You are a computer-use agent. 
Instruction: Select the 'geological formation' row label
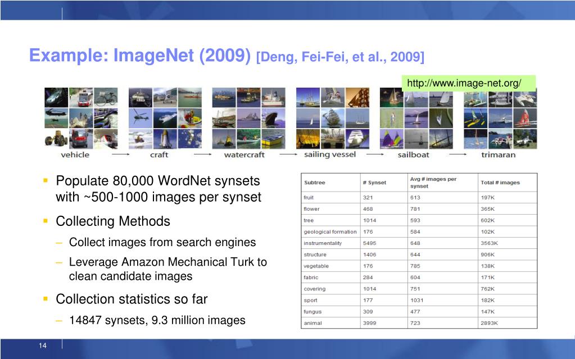[x=330, y=232]
